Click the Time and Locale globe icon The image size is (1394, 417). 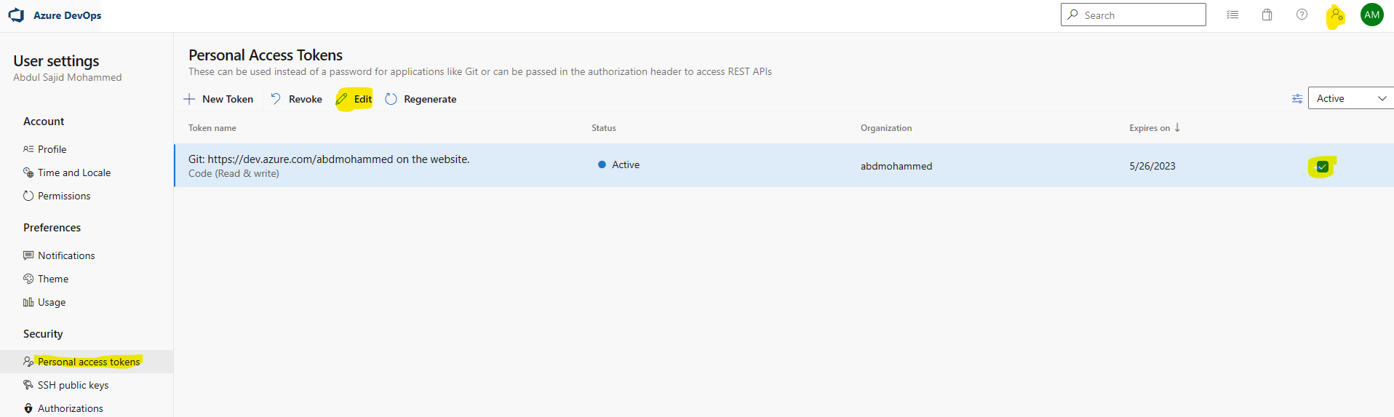pyautogui.click(x=28, y=172)
